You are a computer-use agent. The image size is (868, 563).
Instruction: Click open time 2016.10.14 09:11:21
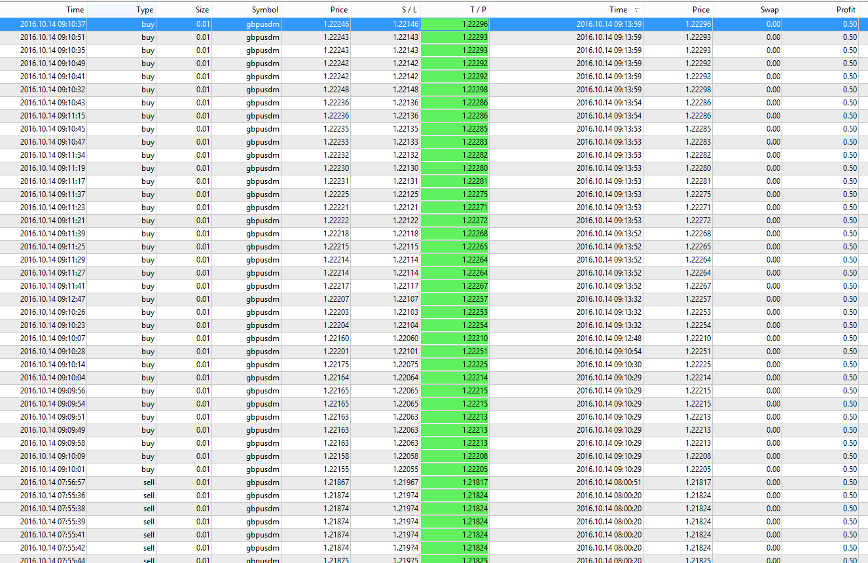52,221
